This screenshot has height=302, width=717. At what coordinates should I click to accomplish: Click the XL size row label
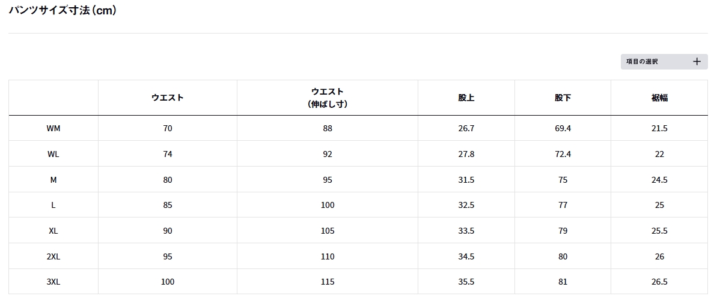53,231
